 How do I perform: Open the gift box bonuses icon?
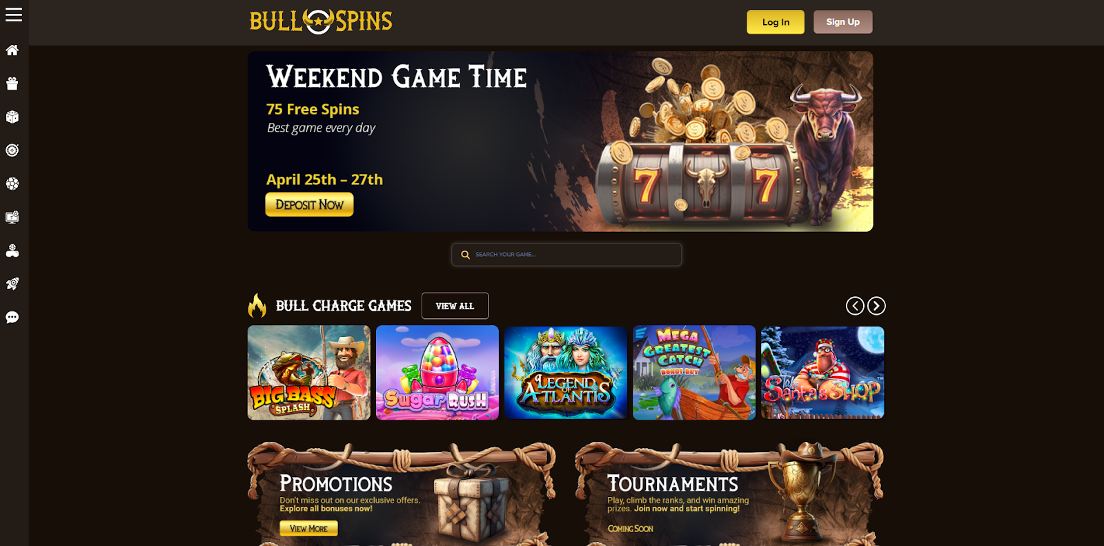(12, 84)
